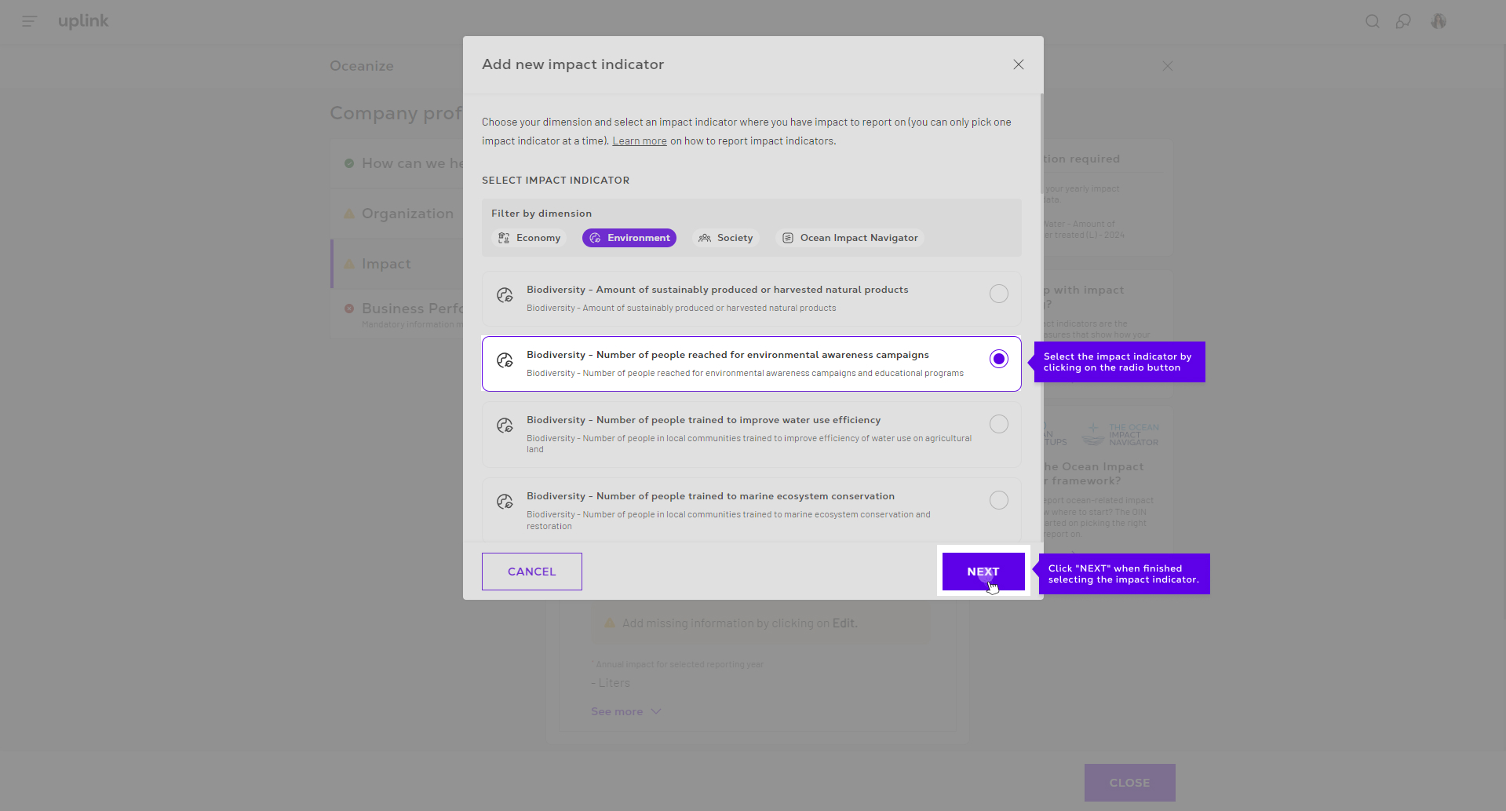Filter by Economy dimension
This screenshot has height=811, width=1506.
(x=529, y=238)
